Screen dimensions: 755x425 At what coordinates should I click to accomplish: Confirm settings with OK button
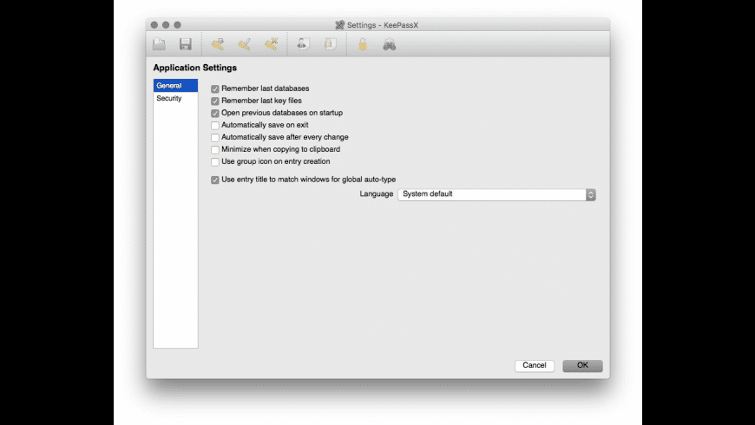coord(582,365)
